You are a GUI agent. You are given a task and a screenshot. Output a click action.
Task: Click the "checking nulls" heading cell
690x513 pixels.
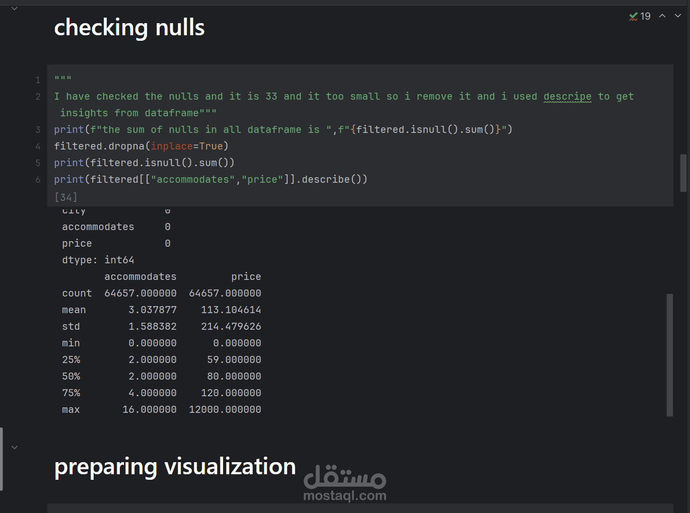click(129, 28)
